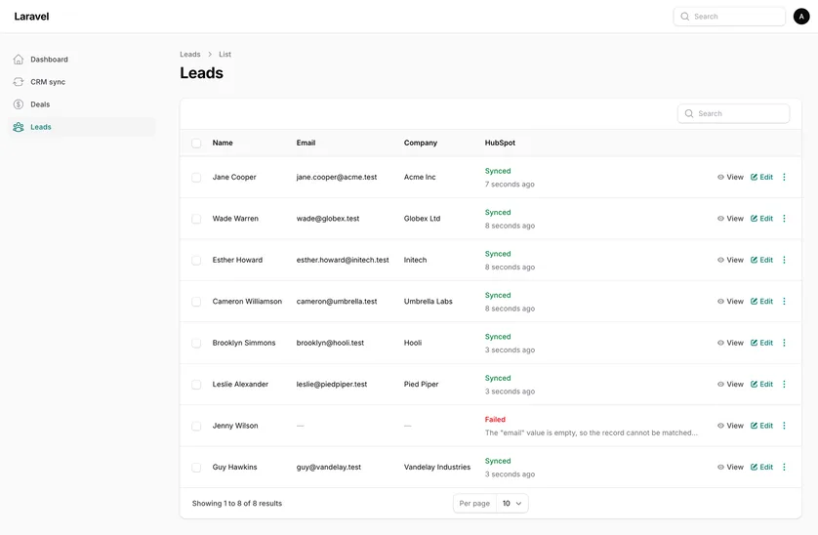Click Leads breadcrumb link
The width and height of the screenshot is (818, 535).
190,55
